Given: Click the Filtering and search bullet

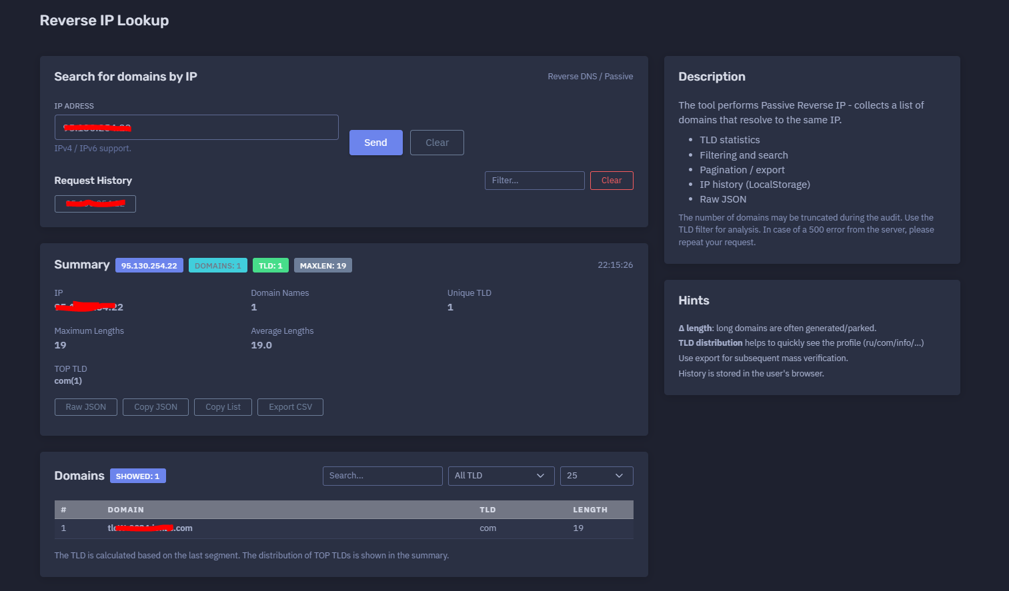Looking at the screenshot, I should click(x=744, y=155).
